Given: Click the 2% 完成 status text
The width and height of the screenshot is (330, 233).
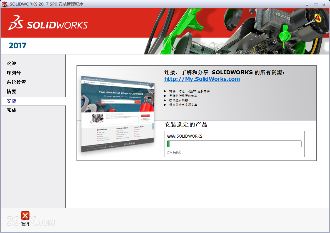Looking at the screenshot, I should point(174,152).
